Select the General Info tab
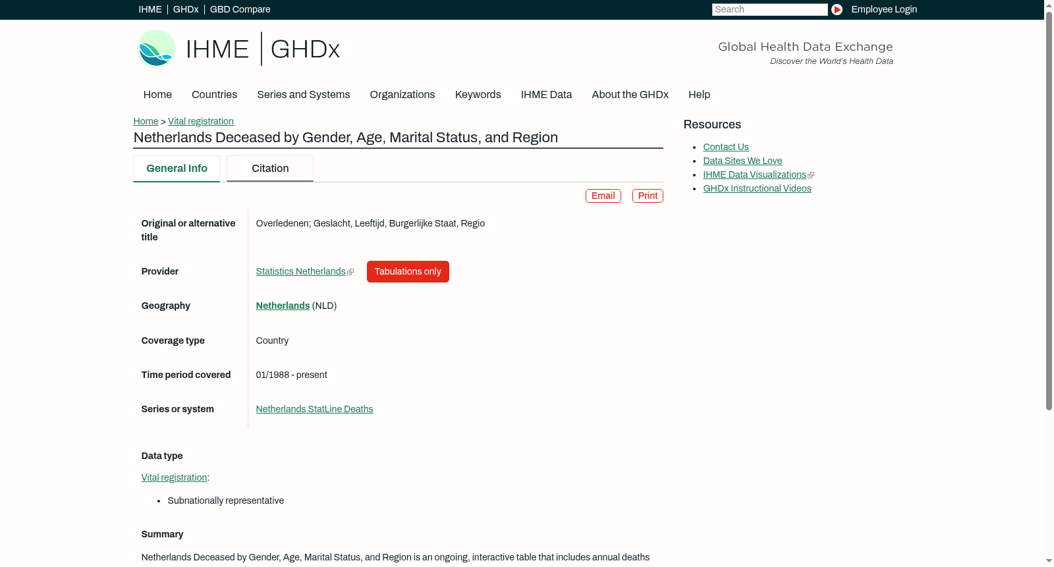The width and height of the screenshot is (1054, 567). (x=177, y=169)
